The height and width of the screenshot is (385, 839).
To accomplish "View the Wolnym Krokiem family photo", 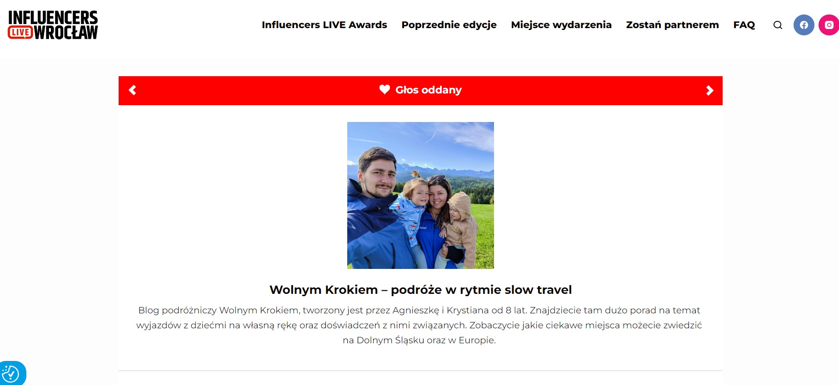I will click(x=420, y=195).
